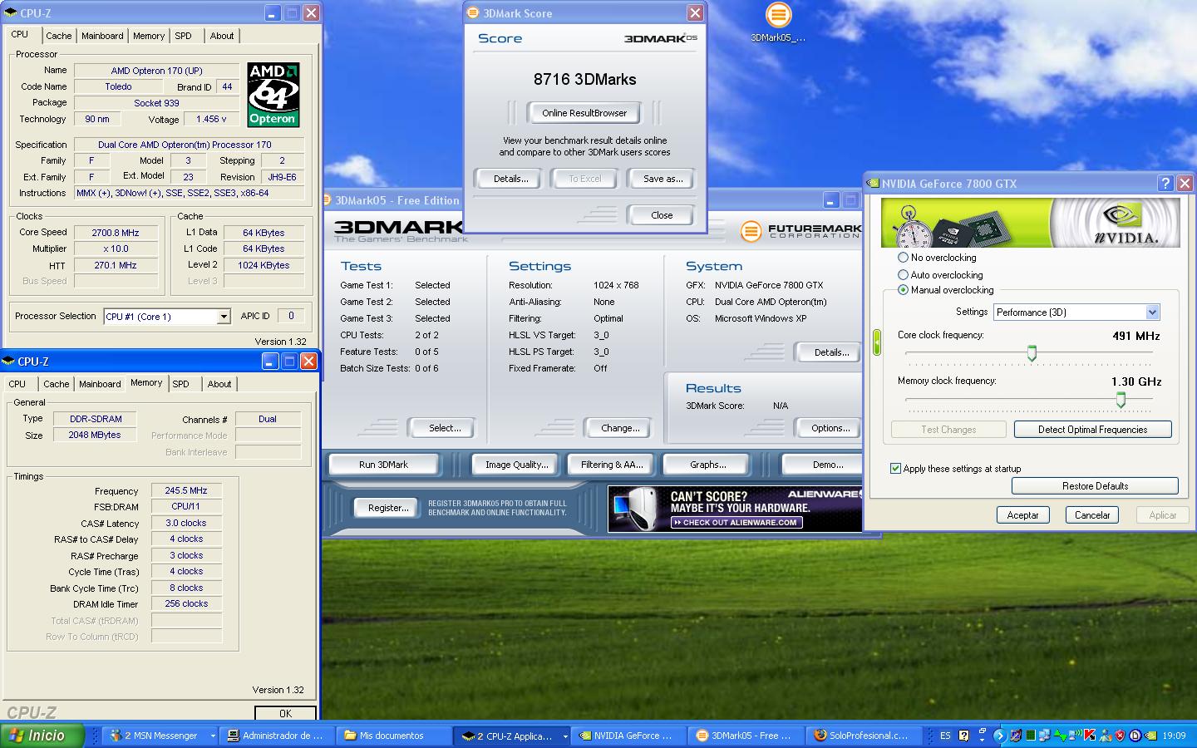The height and width of the screenshot is (748, 1197).
Task: Expand the CPU-Z taskbar group dropdown arrow
Action: (565, 736)
